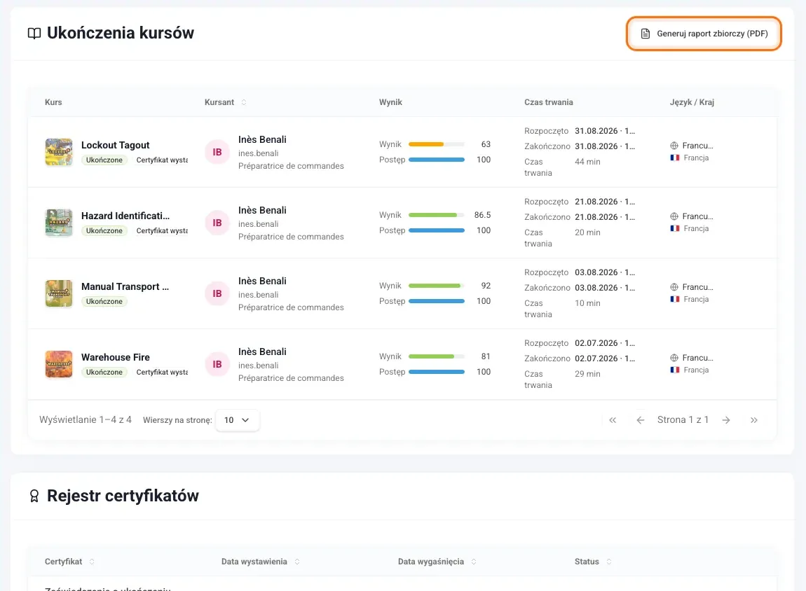
Task: Click the Strona 1 z 1 page indicator
Action: [683, 420]
